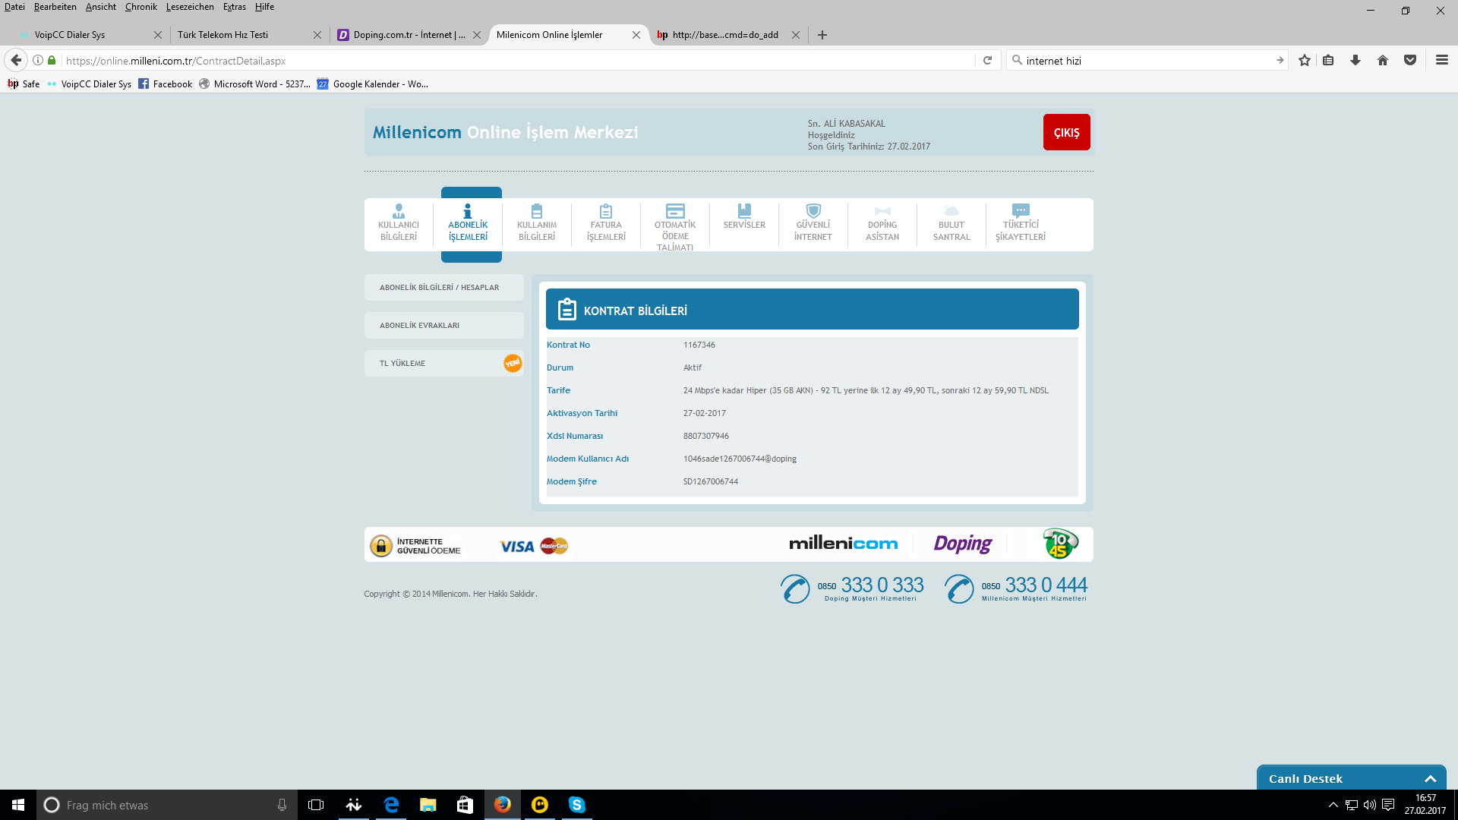Show hidden system tray icons

tap(1333, 805)
